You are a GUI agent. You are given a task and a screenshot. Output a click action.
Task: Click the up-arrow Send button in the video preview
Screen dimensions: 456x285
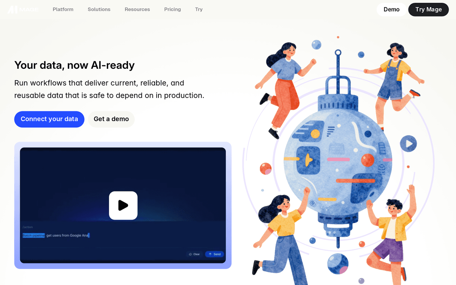click(x=214, y=254)
